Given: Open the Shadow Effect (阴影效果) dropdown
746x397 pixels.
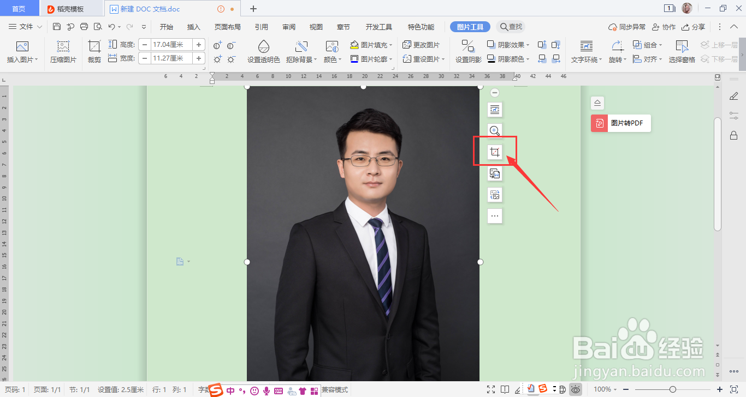Looking at the screenshot, I should point(508,45).
